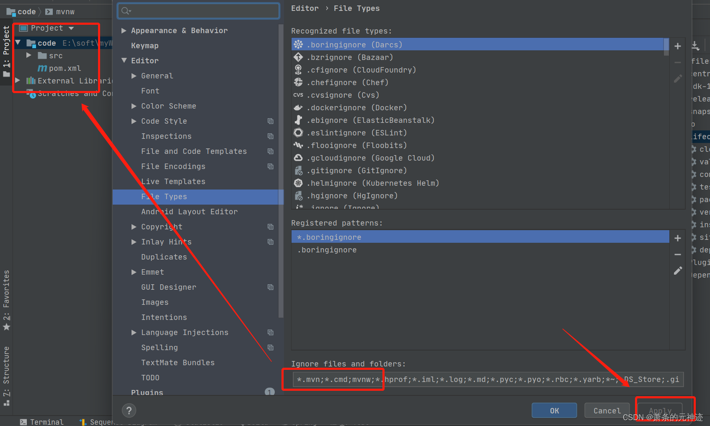Click OK to confirm settings
Image resolution: width=710 pixels, height=426 pixels.
tap(554, 410)
